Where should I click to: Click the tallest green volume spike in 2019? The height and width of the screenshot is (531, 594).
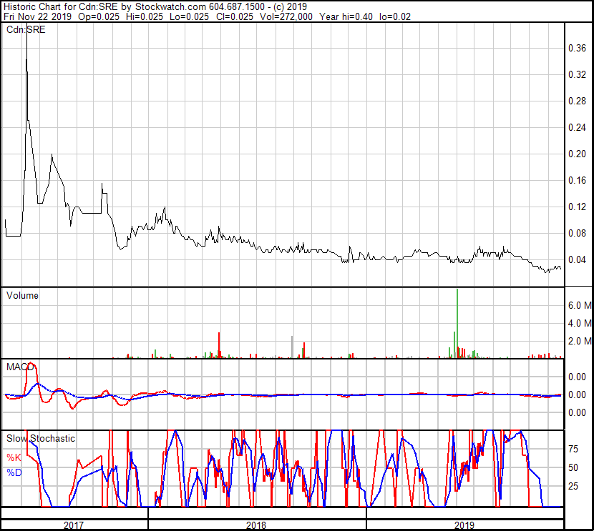(457, 323)
